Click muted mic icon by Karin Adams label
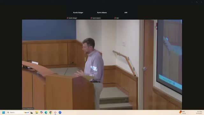The width and height of the screenshot is (204, 115). (x=91, y=18)
